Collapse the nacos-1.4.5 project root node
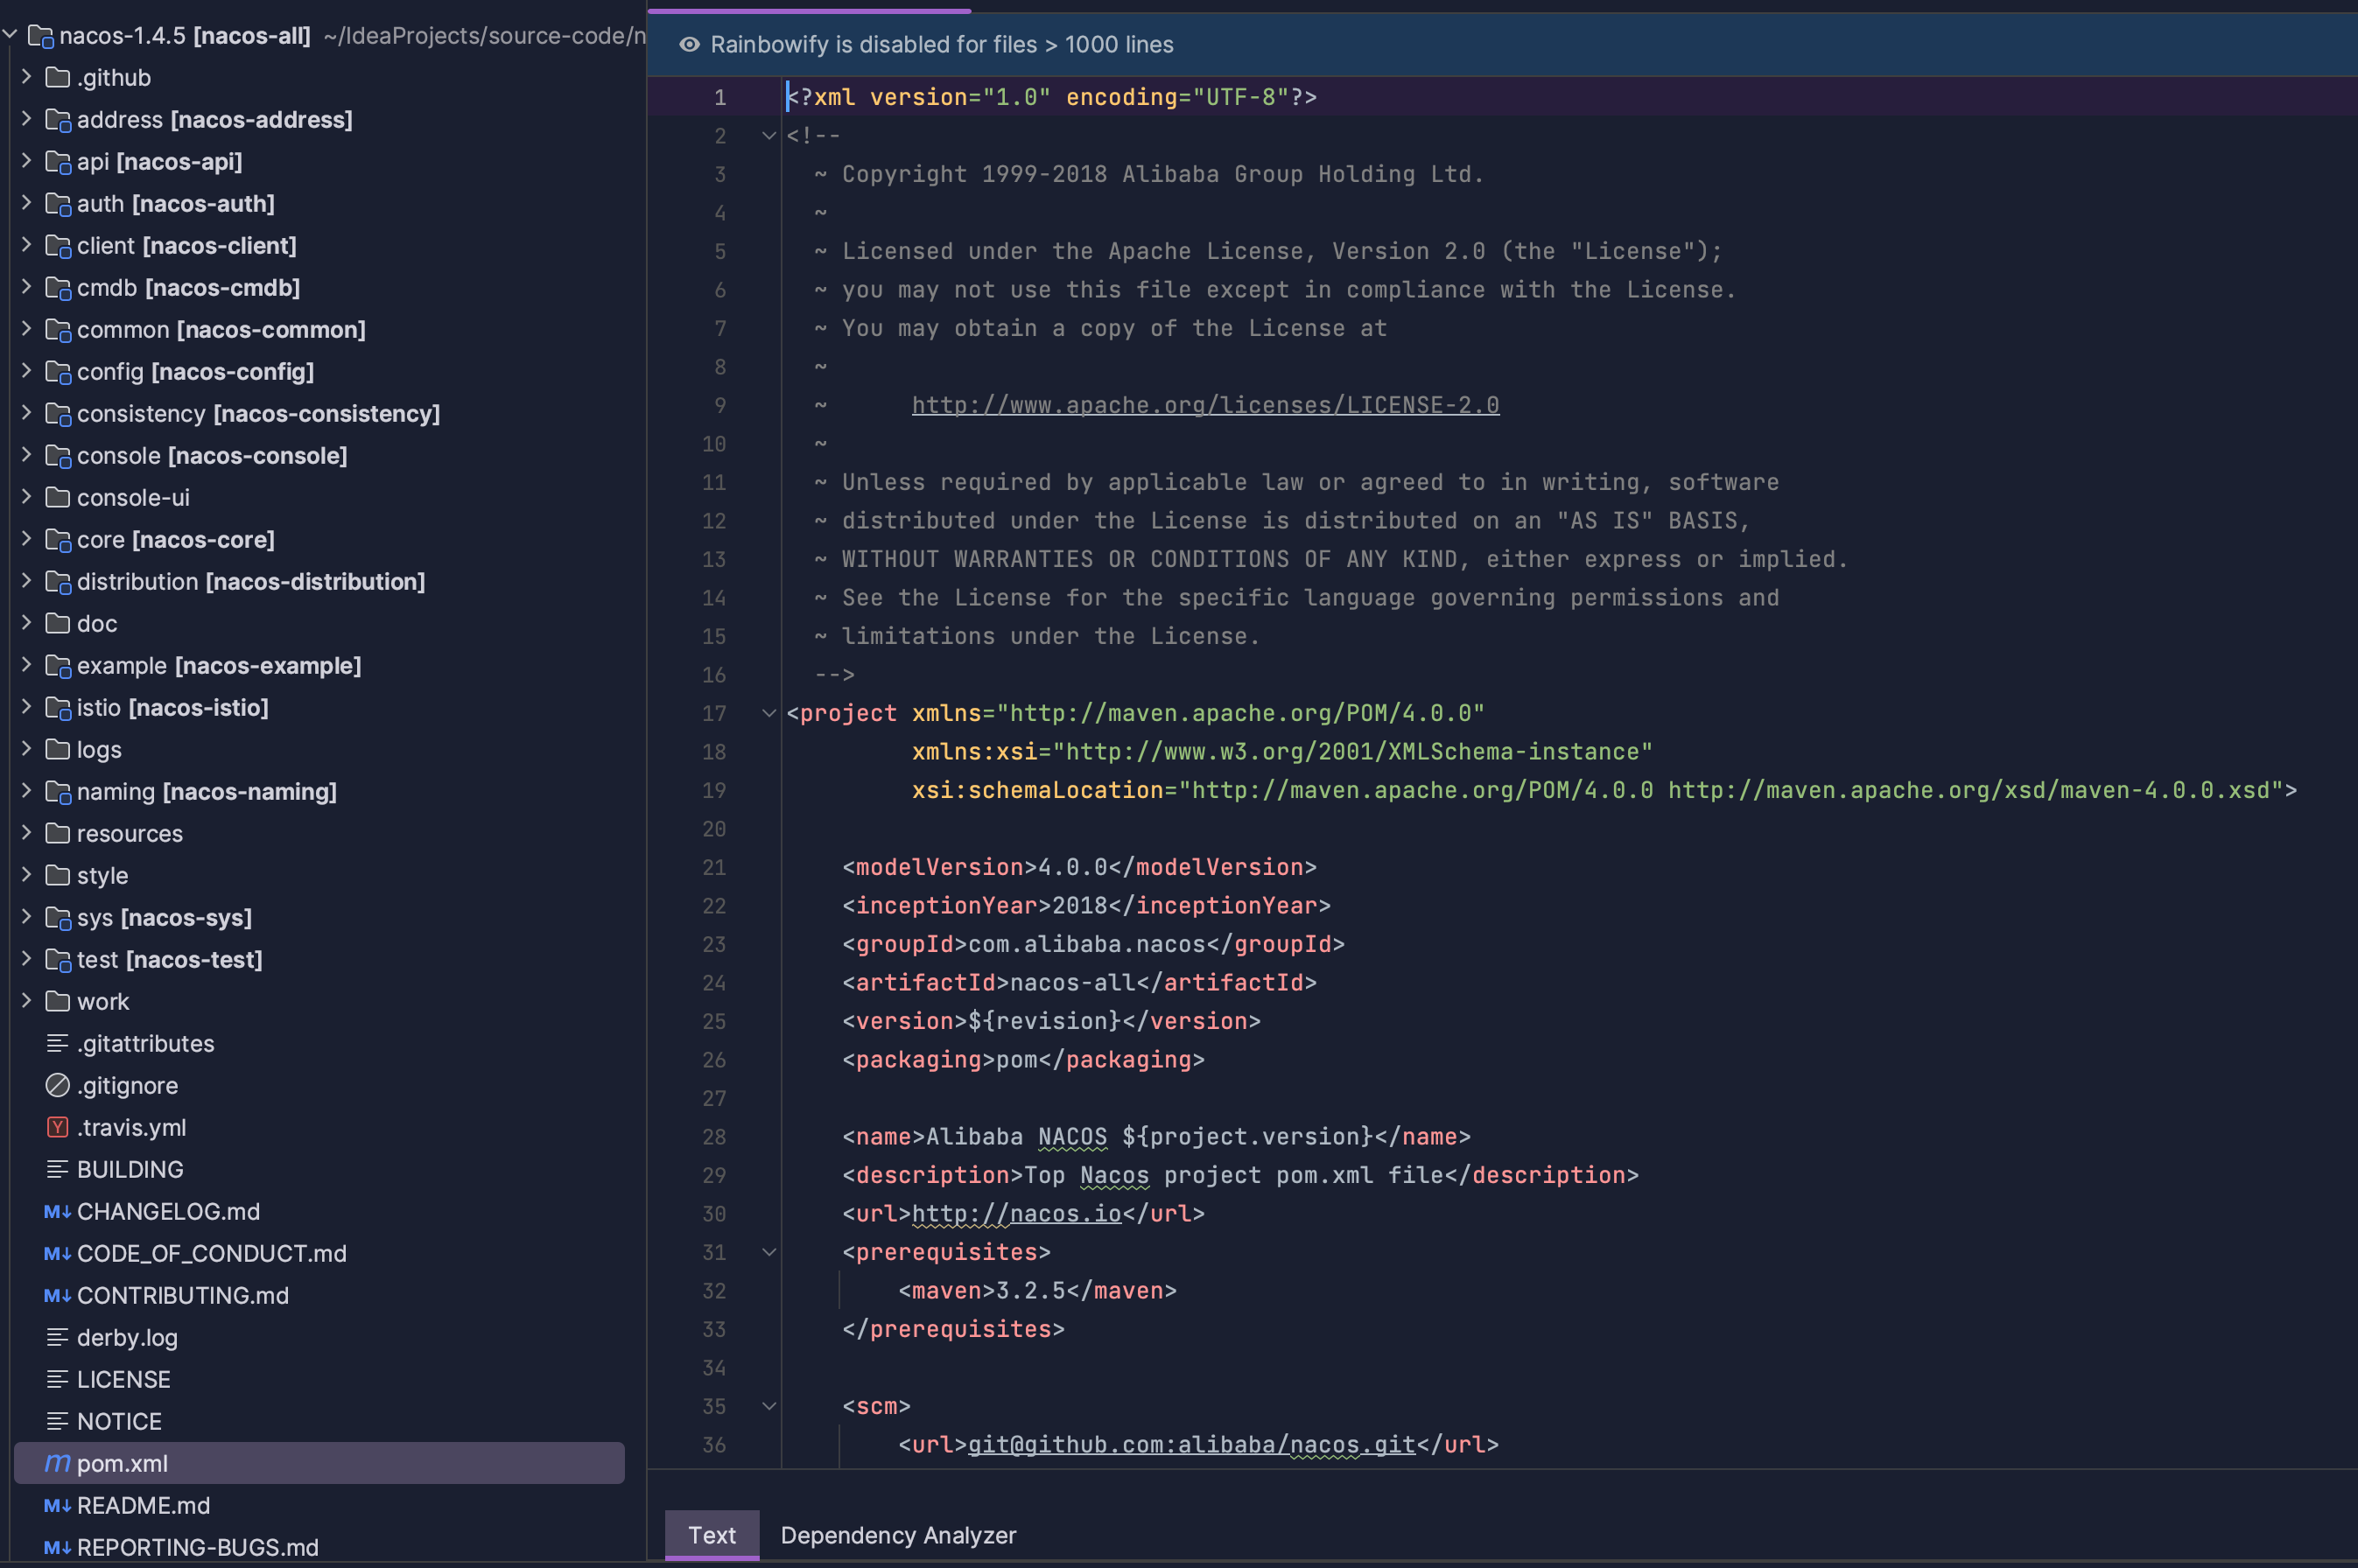This screenshot has height=1568, width=2358. pos(10,35)
